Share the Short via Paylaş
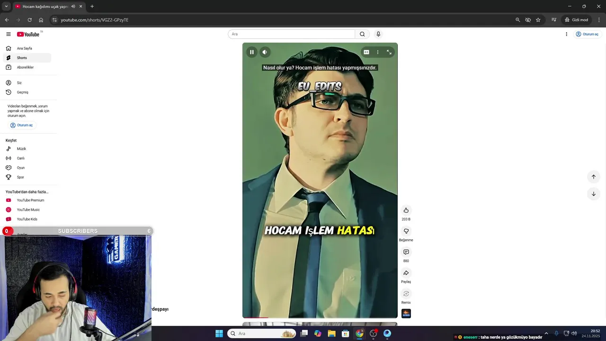 [406, 273]
